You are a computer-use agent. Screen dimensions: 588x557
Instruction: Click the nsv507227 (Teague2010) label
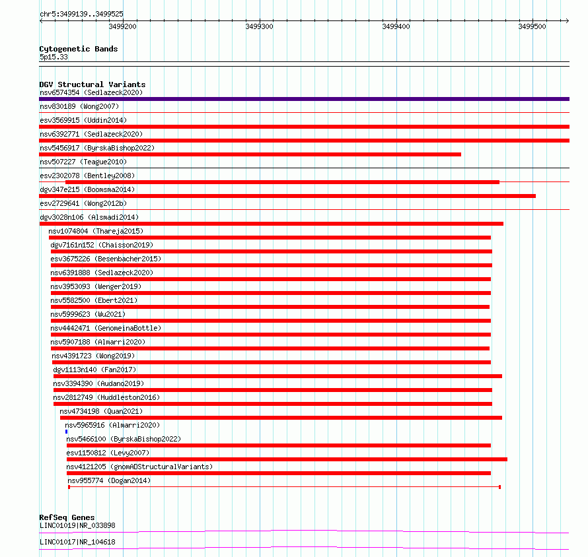[83, 162]
